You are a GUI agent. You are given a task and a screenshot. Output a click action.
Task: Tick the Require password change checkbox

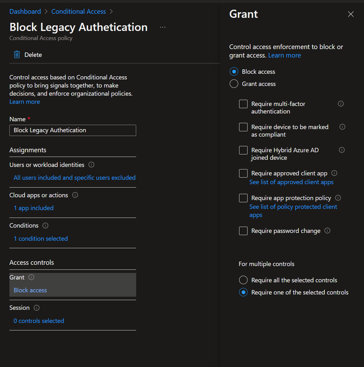coord(243,231)
